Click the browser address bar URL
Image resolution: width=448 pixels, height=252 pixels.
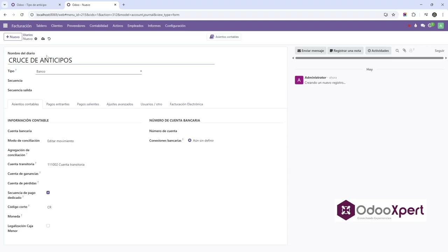(108, 15)
